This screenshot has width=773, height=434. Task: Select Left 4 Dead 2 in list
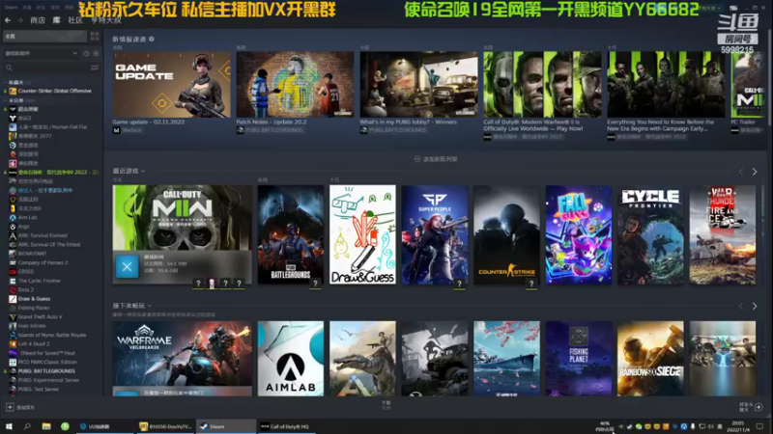[x=34, y=344]
